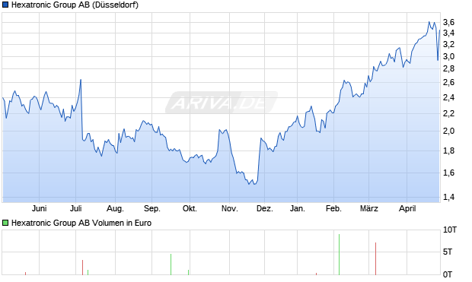Click the 'Hexatronic Group AB Volumen in Euro' label
This screenshot has height=282, width=472.
click(81, 223)
